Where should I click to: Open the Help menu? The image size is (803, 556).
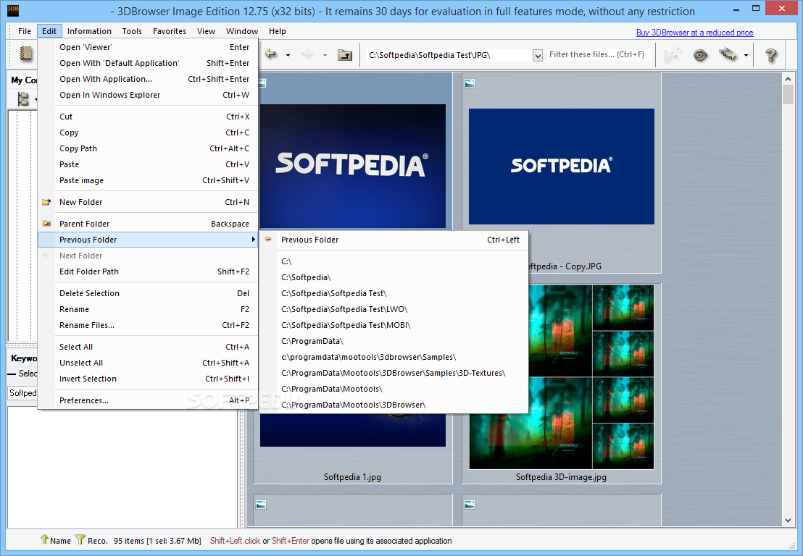(277, 31)
